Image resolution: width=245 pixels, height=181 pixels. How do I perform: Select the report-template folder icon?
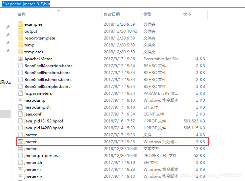pos(20,38)
